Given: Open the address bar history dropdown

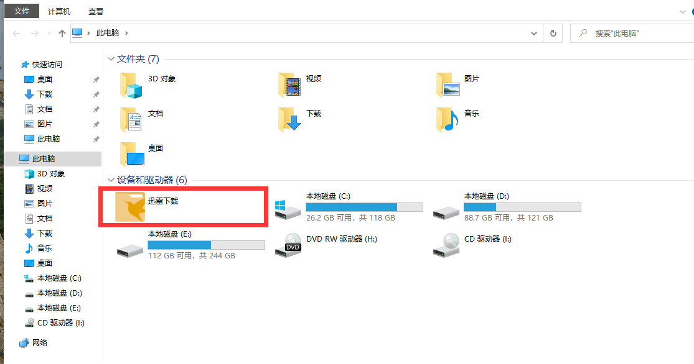Looking at the screenshot, I should tap(533, 33).
